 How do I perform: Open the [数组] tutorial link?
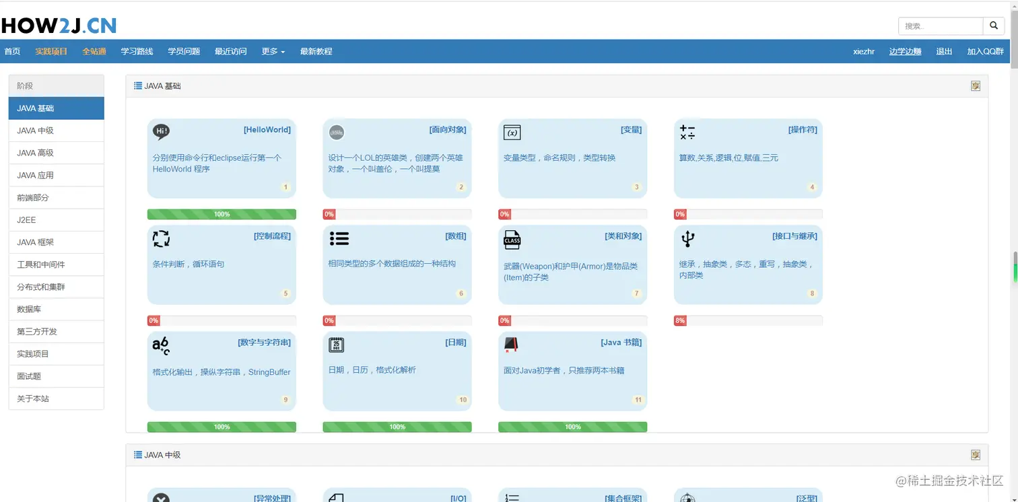456,236
